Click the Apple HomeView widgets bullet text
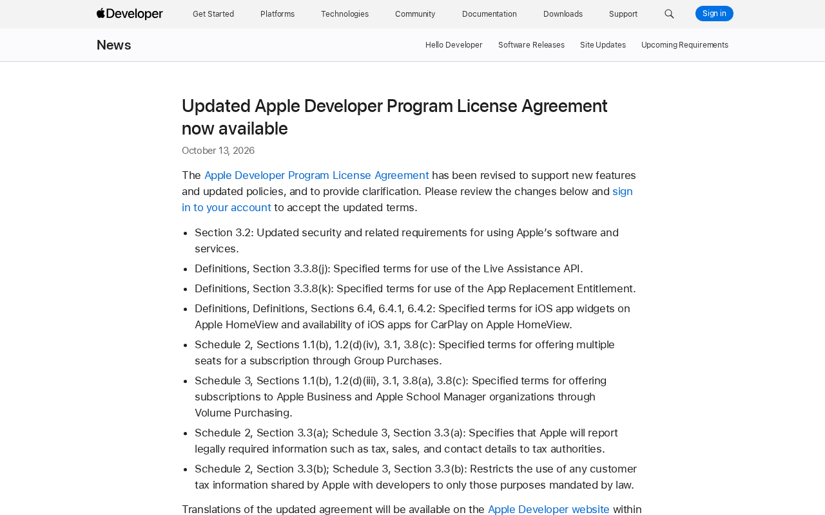The height and width of the screenshot is (515, 825). click(x=412, y=317)
